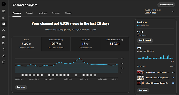Click the Advanced mode button
The width and height of the screenshot is (179, 95).
166,5
